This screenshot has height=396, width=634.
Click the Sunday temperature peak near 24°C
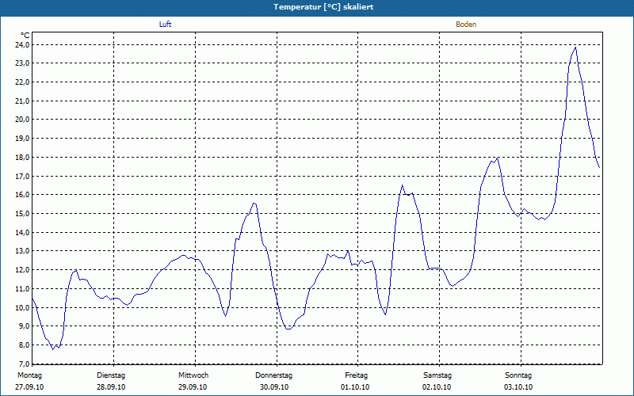click(x=575, y=48)
